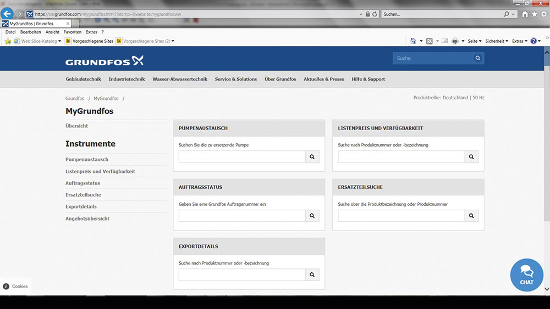Click the magnifier in the Grundfos Suche box
The image size is (550, 309).
(x=478, y=58)
